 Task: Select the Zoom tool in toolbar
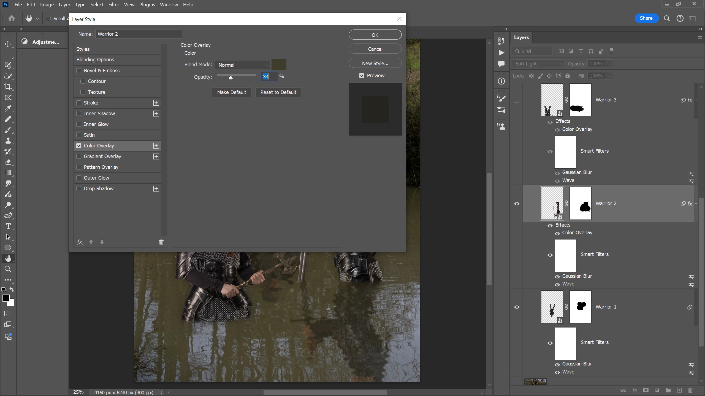point(8,269)
